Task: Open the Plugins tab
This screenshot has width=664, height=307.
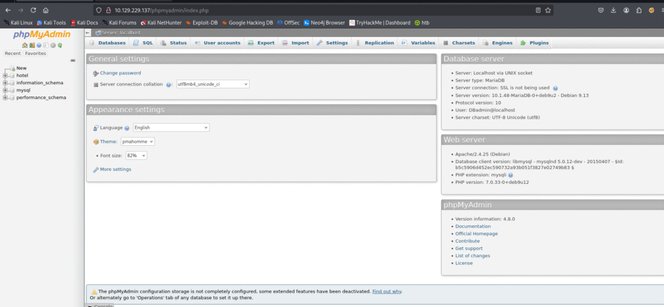Action: click(x=534, y=43)
